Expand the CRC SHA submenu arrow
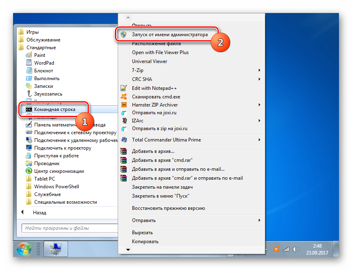352x270 pixels. tap(259, 79)
